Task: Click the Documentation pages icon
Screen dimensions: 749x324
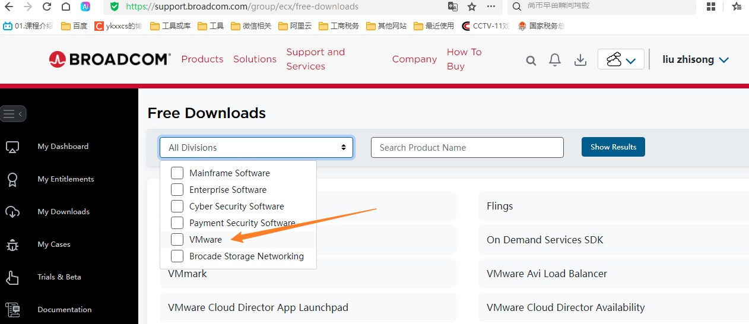Action: coord(12,310)
